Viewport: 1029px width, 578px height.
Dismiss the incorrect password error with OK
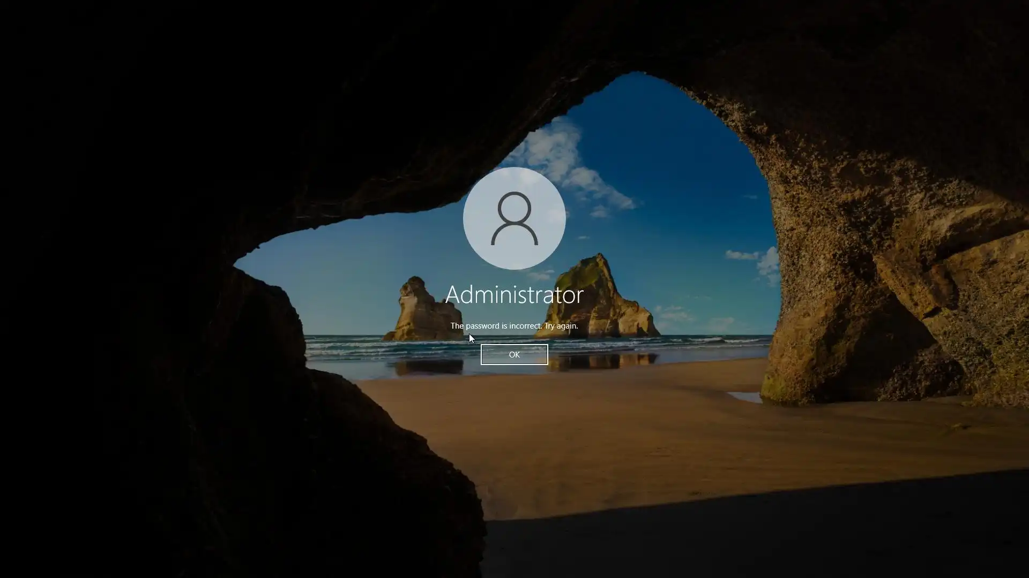pos(514,354)
